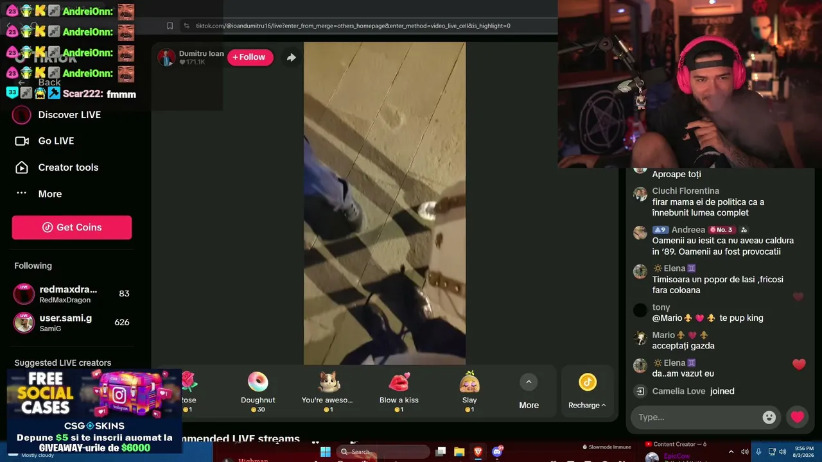Screen dimensions: 822x462
Task: Open Discord from the taskbar
Action: click(497, 452)
